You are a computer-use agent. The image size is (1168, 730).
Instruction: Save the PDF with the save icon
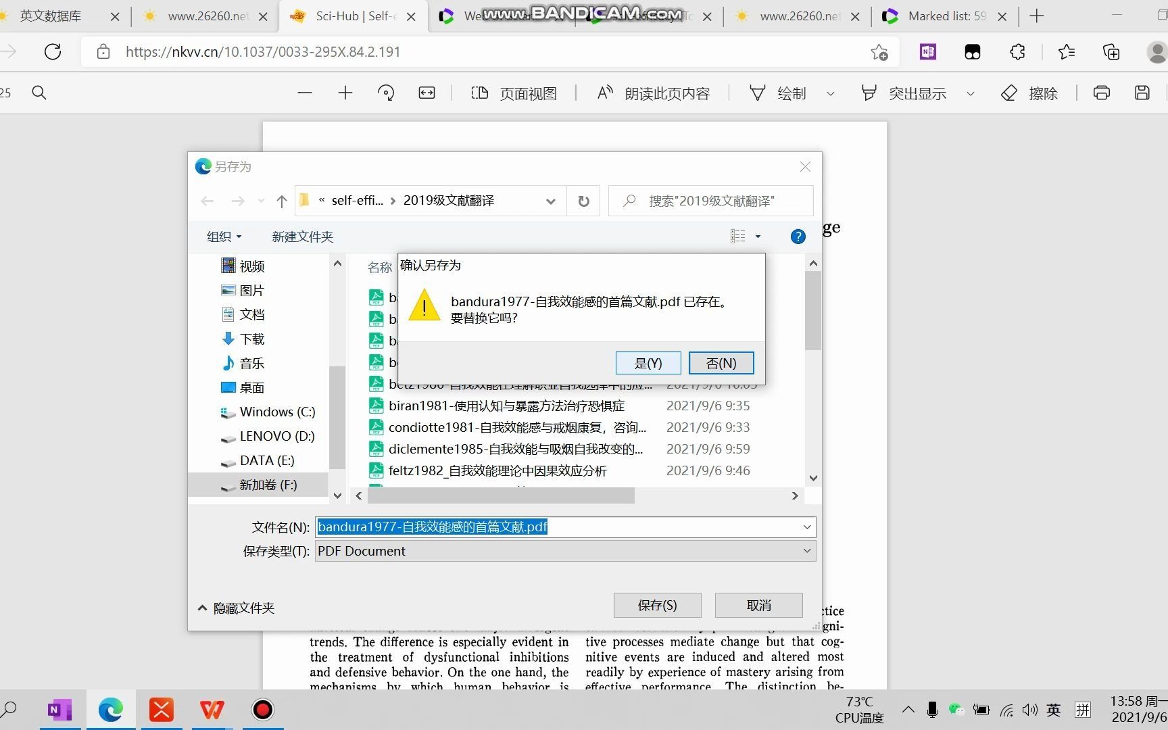point(1142,93)
